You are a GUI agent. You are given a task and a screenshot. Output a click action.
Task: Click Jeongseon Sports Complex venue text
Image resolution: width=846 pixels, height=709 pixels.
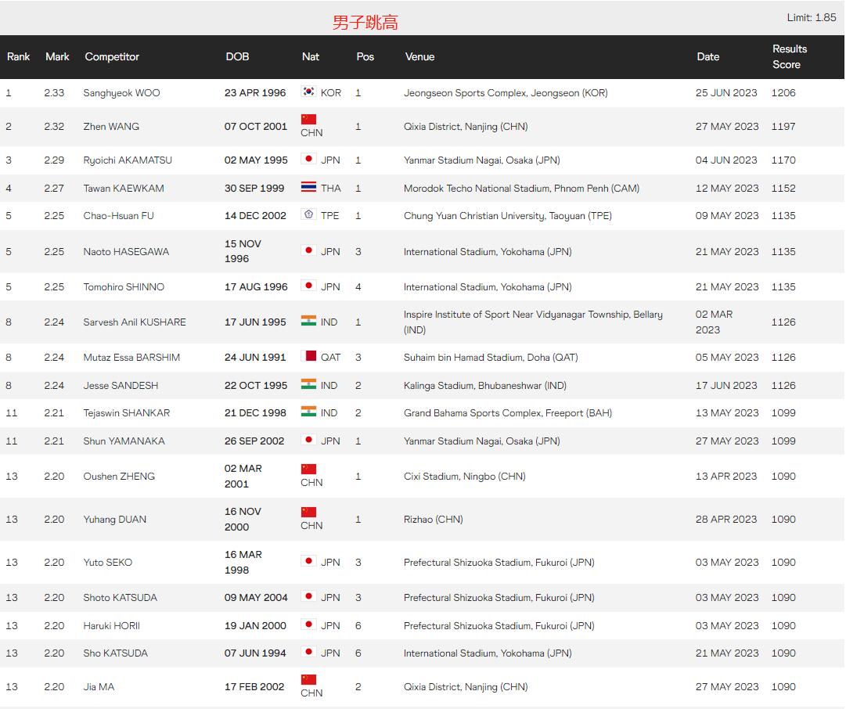click(x=506, y=93)
